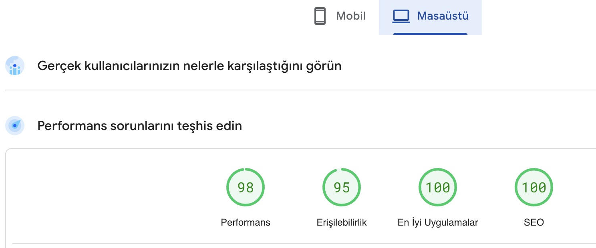Select the En İyi Uygulamalar gauge 100
Viewport: 596px width, 248px height.
(438, 187)
